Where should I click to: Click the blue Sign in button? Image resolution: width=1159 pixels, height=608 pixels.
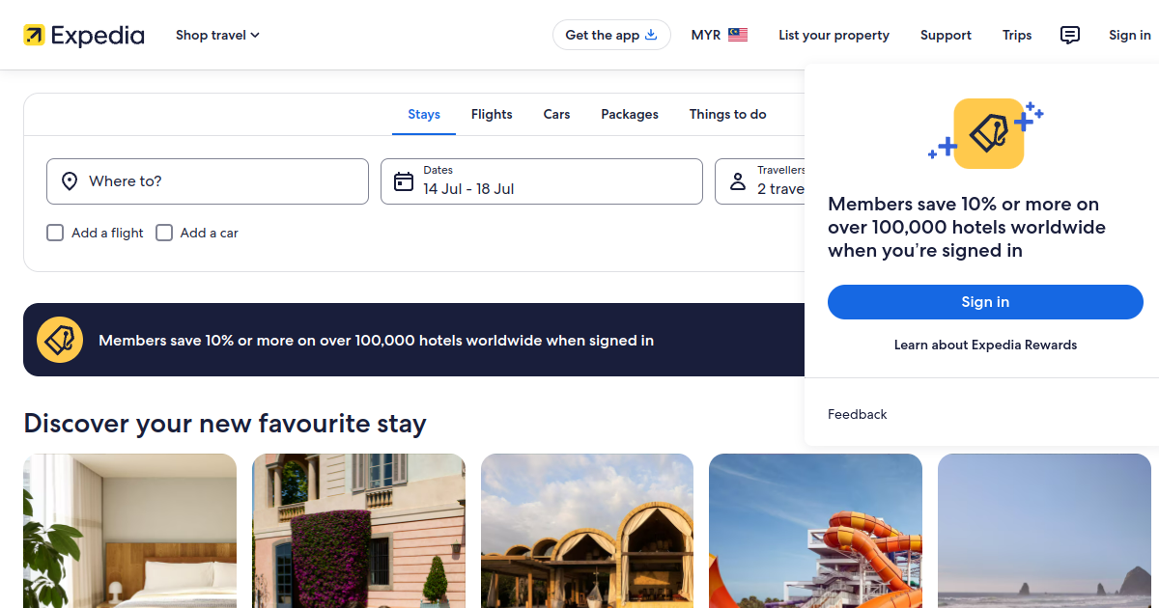coord(985,302)
